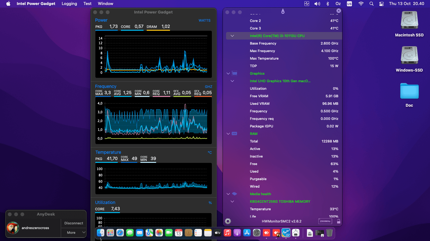430x241 pixels.
Task: Open the Window menu in the menu bar
Action: tap(105, 3)
